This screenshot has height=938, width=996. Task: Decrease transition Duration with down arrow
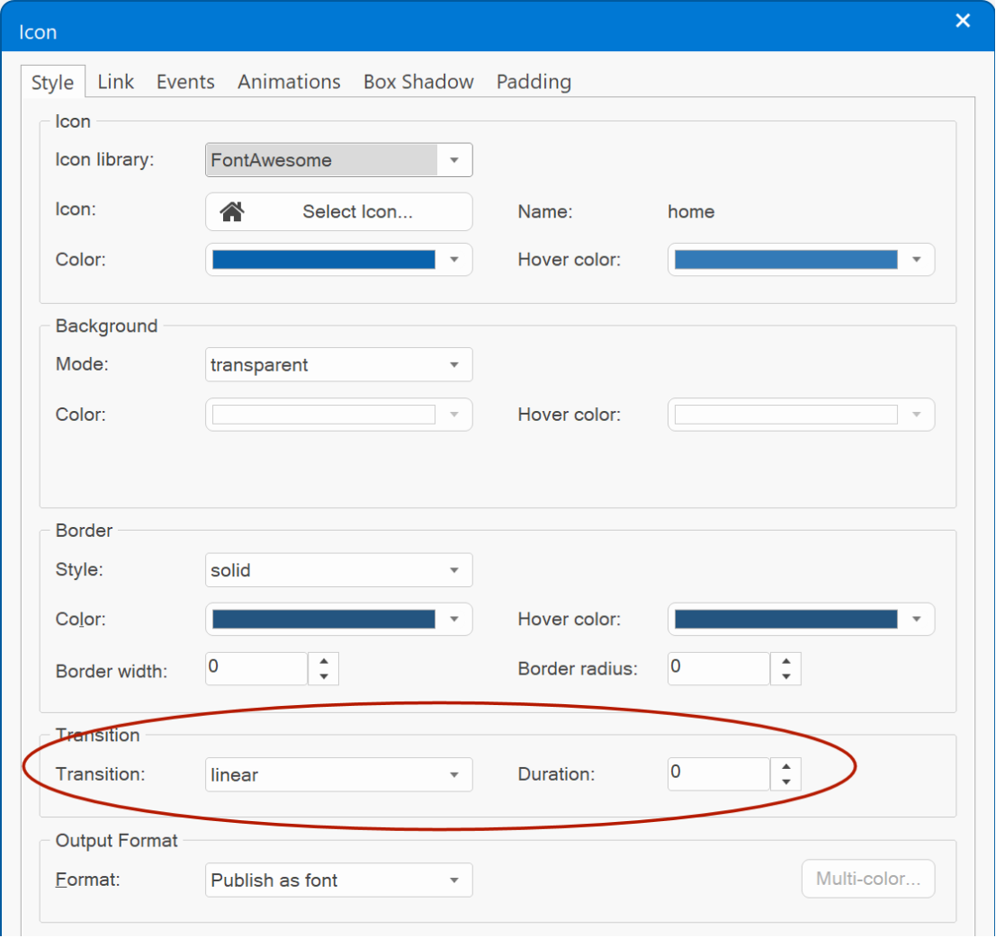[x=786, y=782]
